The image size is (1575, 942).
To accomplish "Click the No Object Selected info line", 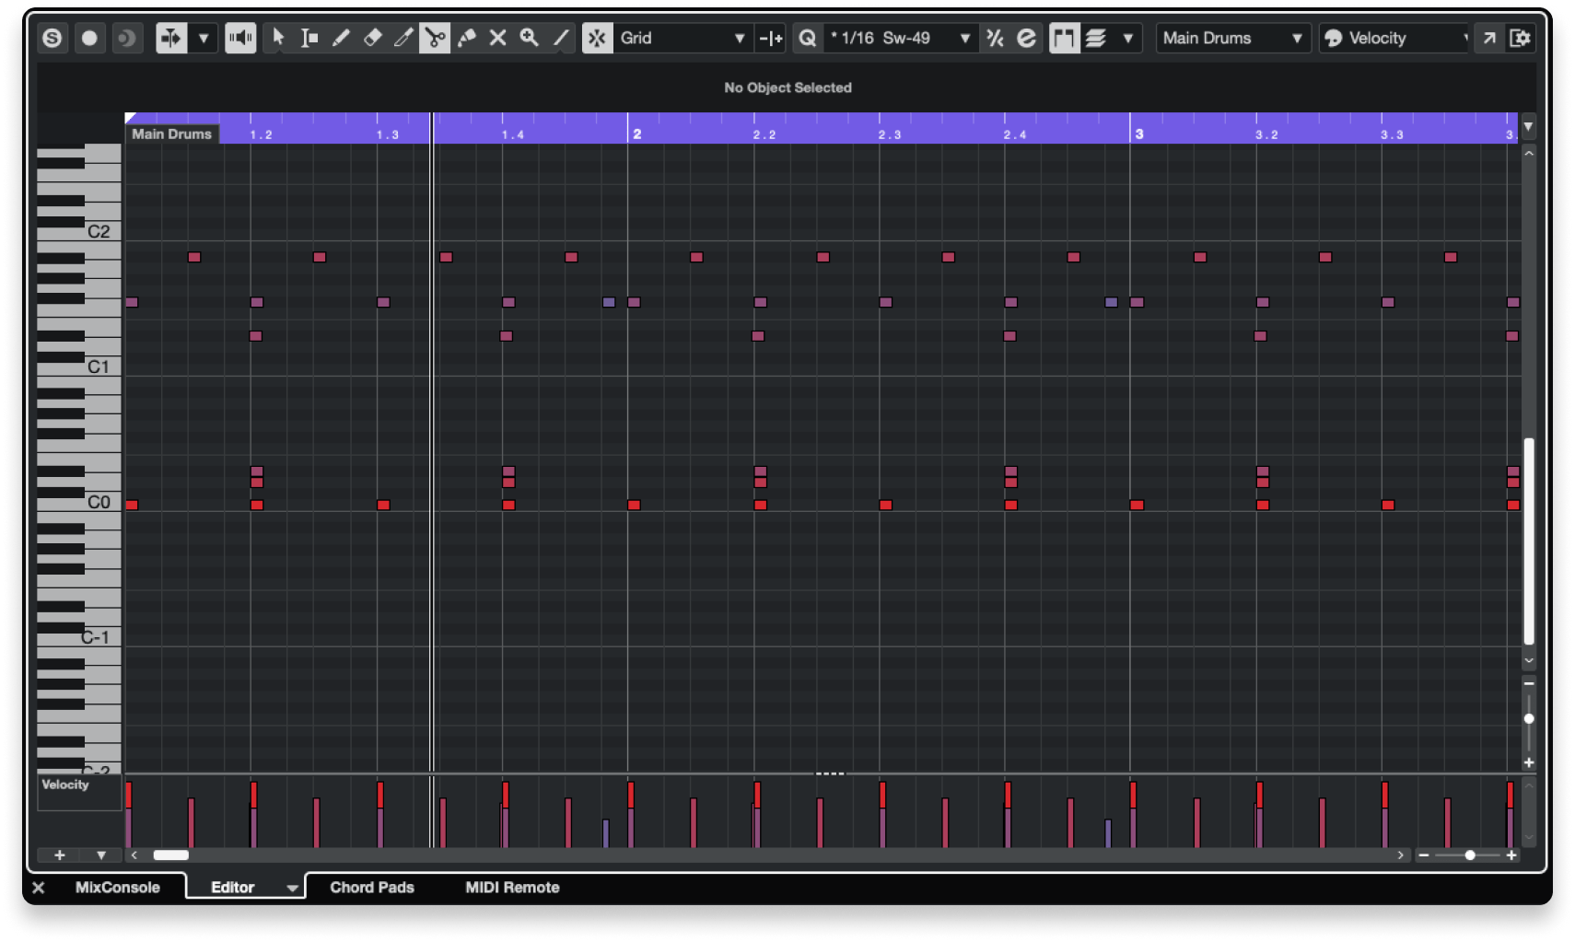I will coord(787,87).
